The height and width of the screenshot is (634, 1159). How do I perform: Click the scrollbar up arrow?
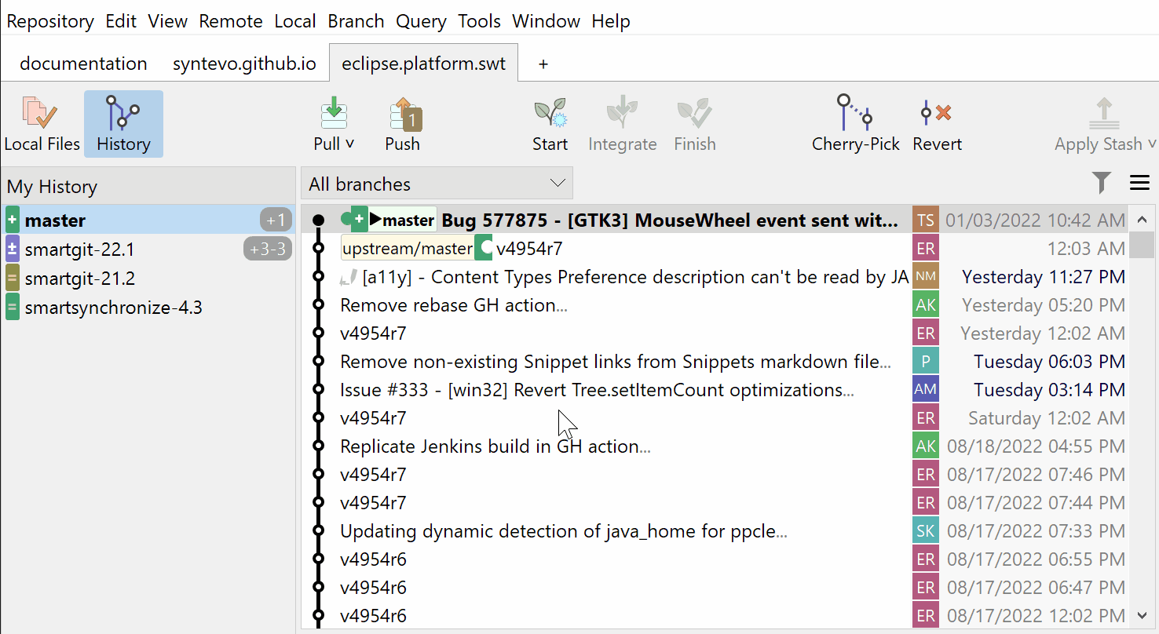point(1142,219)
